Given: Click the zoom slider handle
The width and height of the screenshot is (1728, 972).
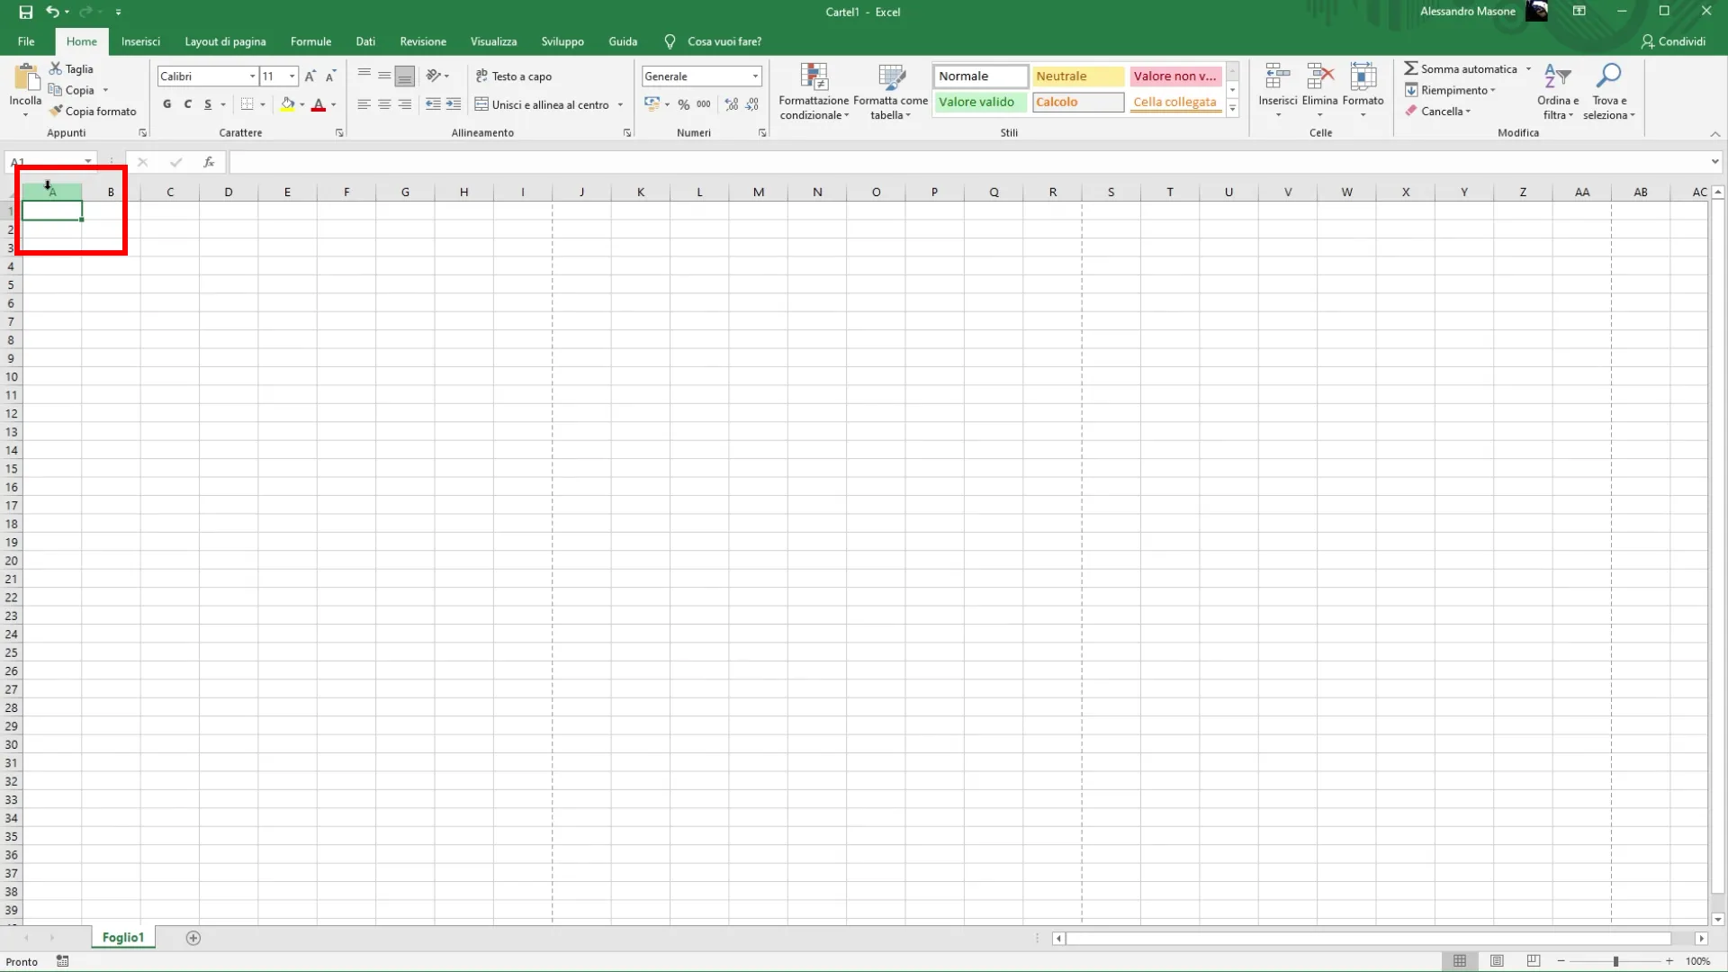Looking at the screenshot, I should tap(1615, 961).
